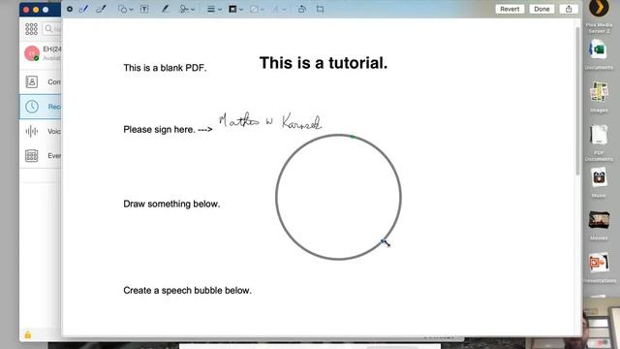Click the EH profile avatar
Viewport: 620px width, 349px height.
[x=32, y=53]
